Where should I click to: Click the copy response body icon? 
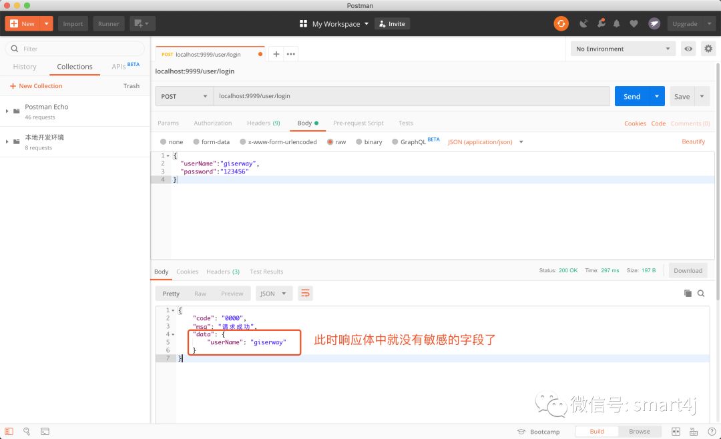[688, 293]
